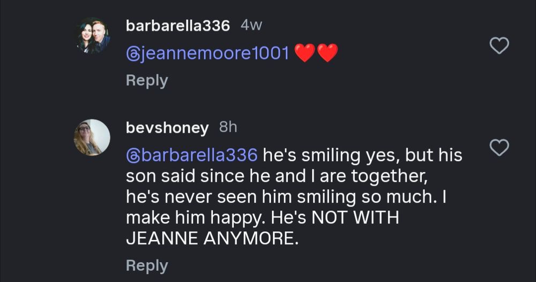Click the Threads symbol before barbarella336 in the reply
The height and width of the screenshot is (282, 536).
coord(133,155)
